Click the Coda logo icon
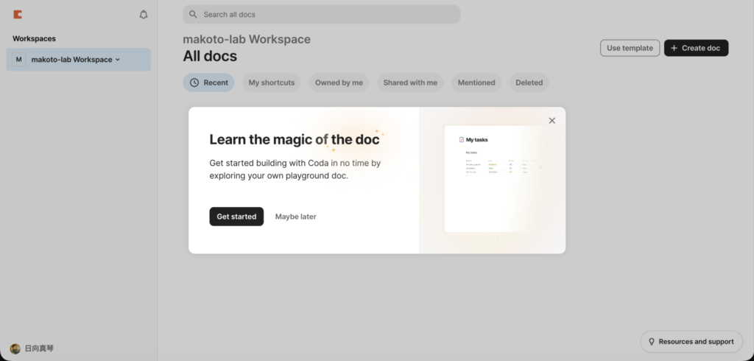 click(18, 14)
